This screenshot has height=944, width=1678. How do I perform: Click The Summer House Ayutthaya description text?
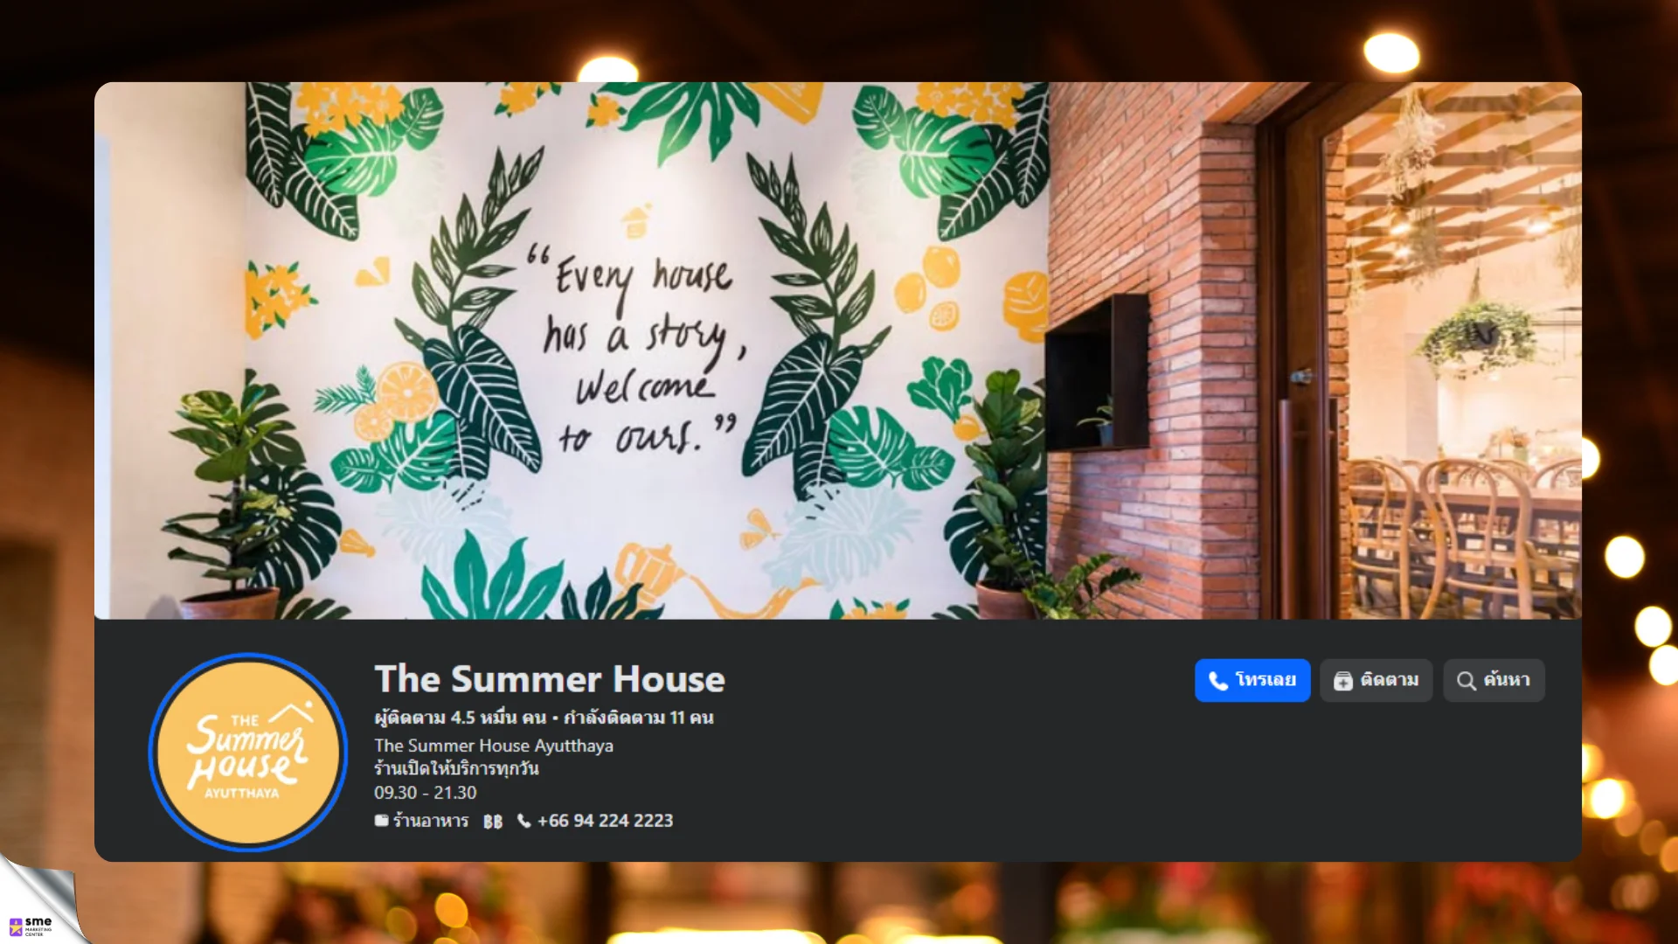coord(494,746)
